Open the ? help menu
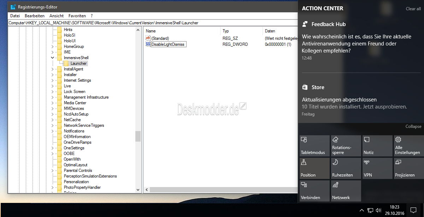Image resolution: width=424 pixels, height=217 pixels. pos(92,16)
